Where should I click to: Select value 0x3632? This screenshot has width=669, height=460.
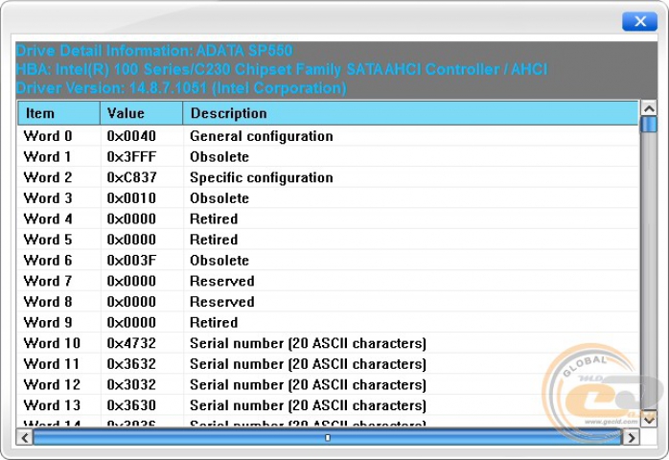131,363
